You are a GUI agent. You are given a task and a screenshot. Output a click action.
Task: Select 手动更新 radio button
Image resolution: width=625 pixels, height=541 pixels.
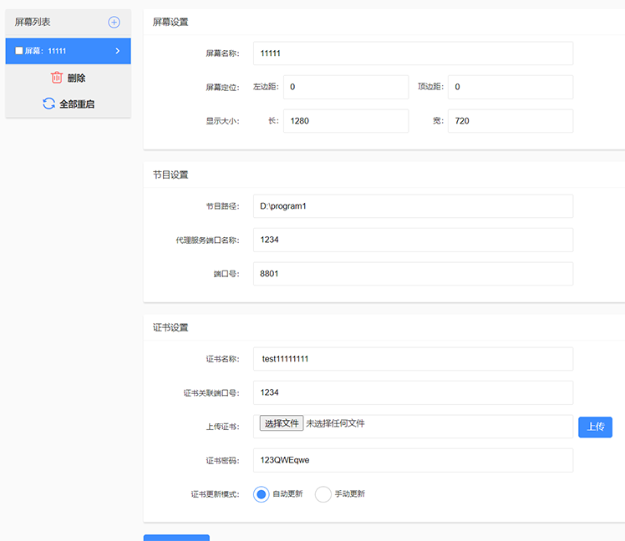(323, 494)
